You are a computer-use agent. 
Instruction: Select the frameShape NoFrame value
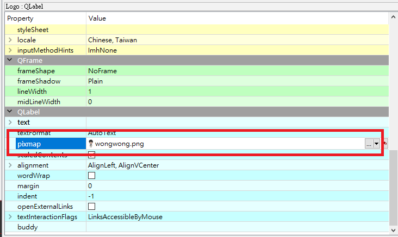(102, 71)
